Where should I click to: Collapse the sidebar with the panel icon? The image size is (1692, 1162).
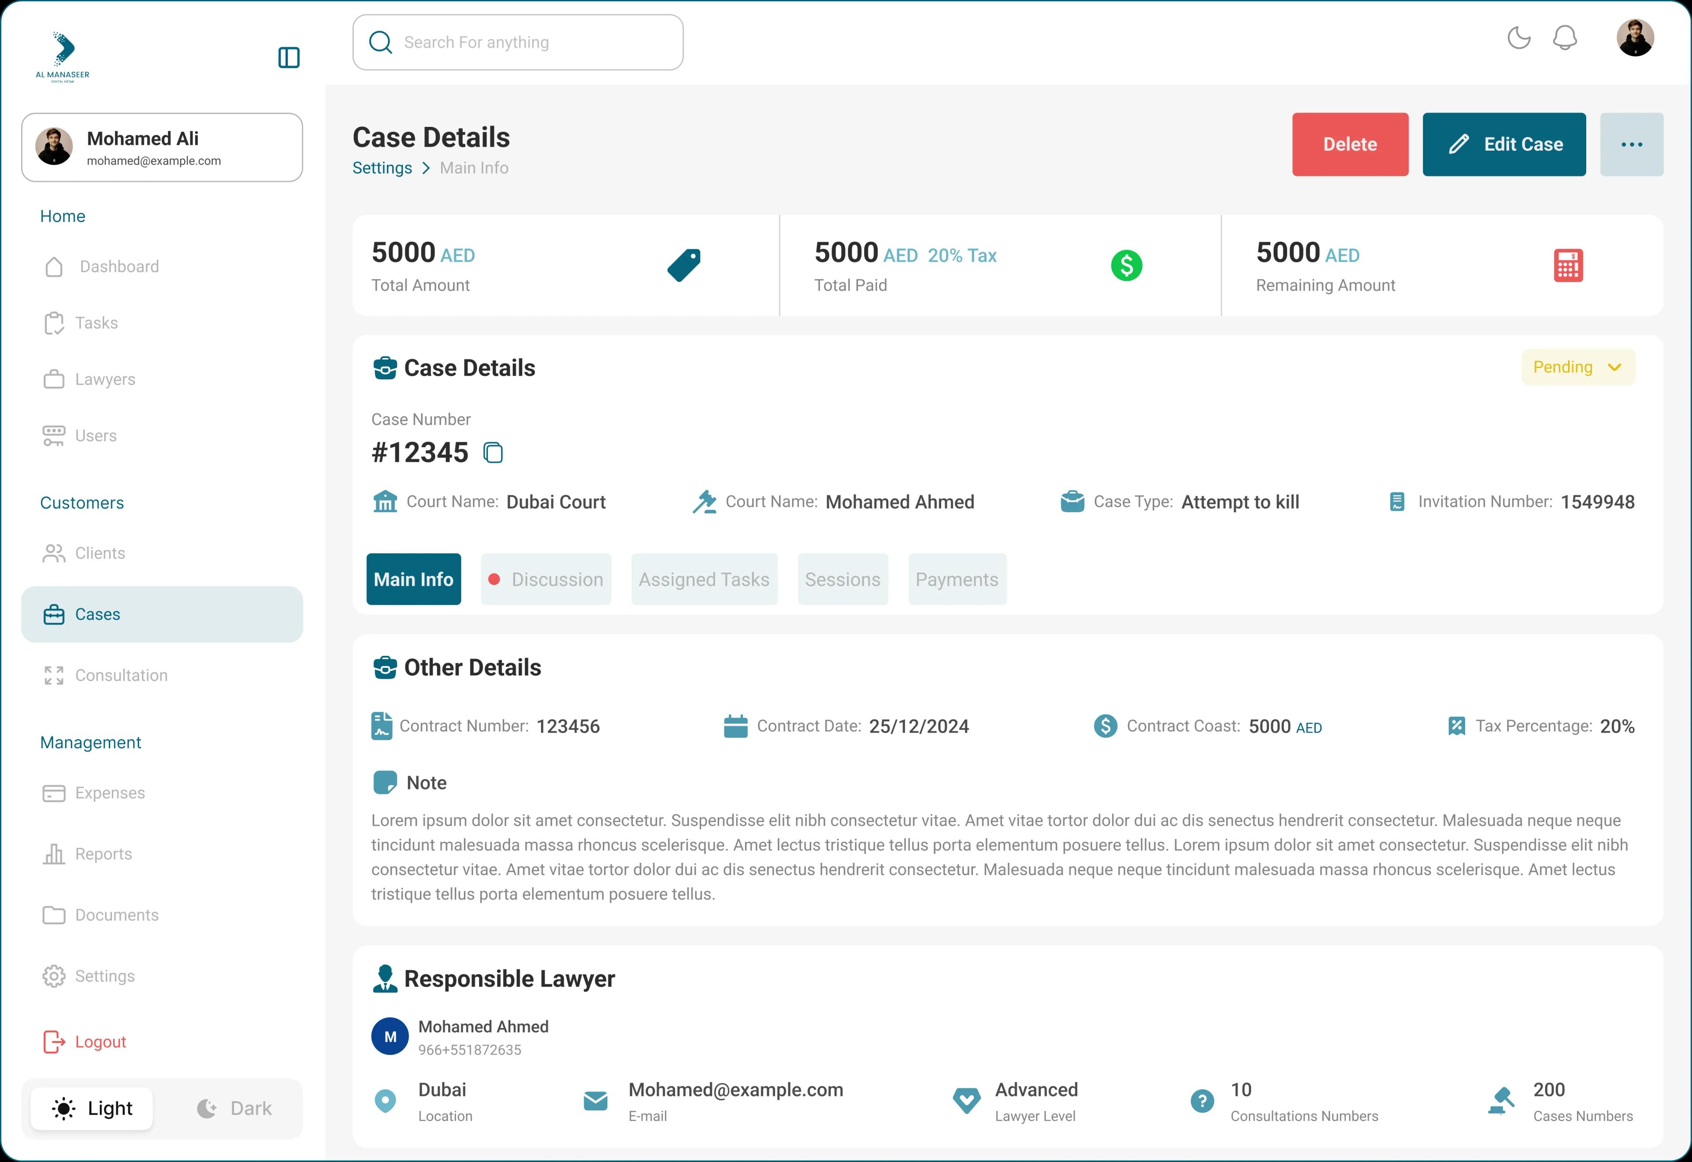(289, 58)
